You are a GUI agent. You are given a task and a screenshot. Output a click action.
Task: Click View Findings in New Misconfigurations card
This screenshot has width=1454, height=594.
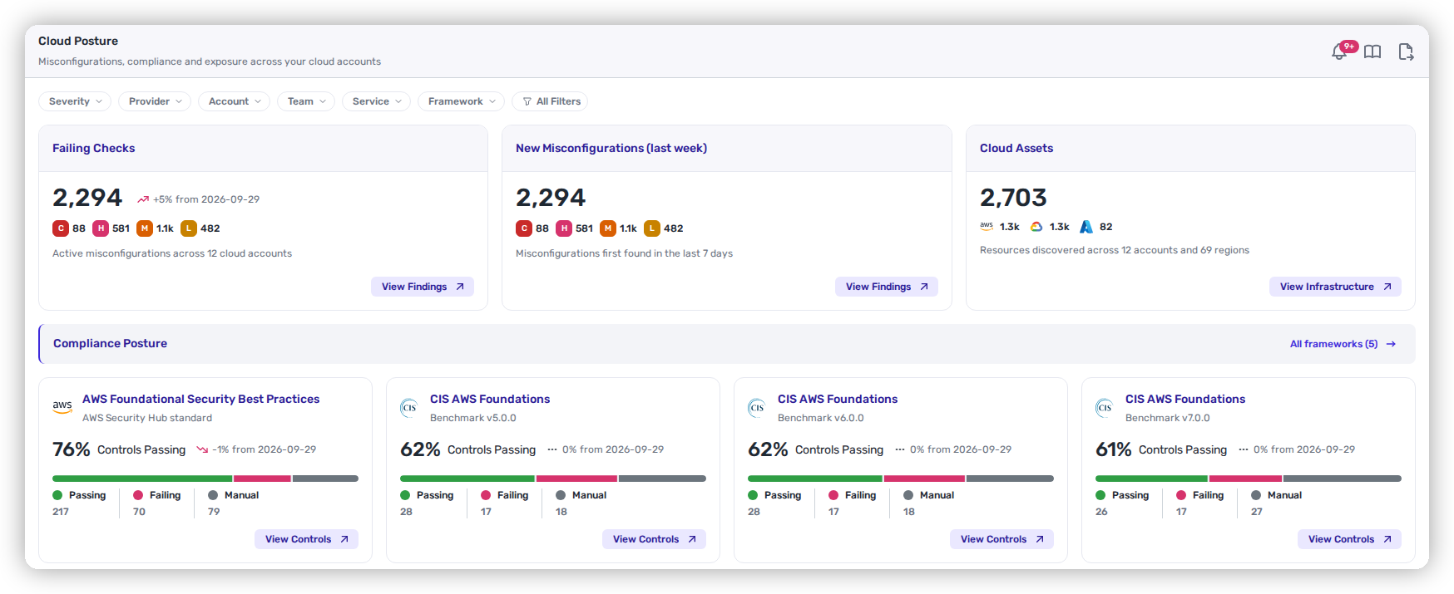(x=887, y=287)
